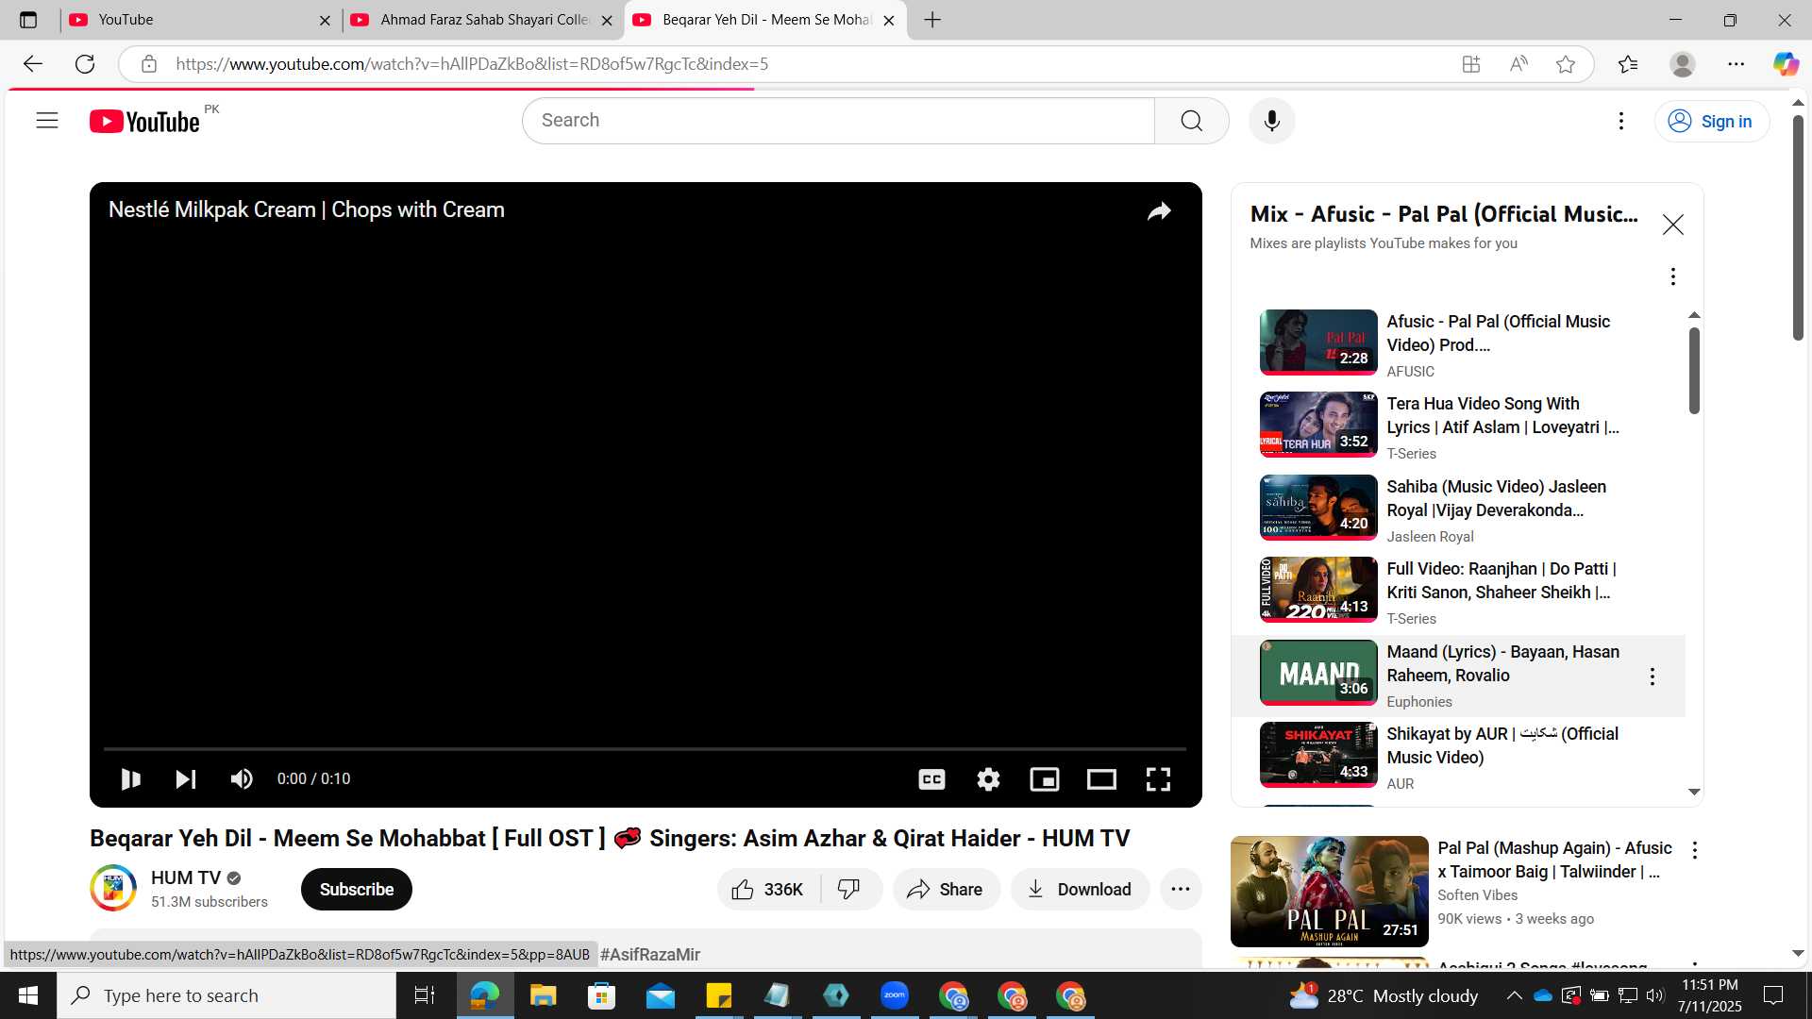The image size is (1812, 1019).
Task: Open a new browser tab
Action: click(932, 20)
